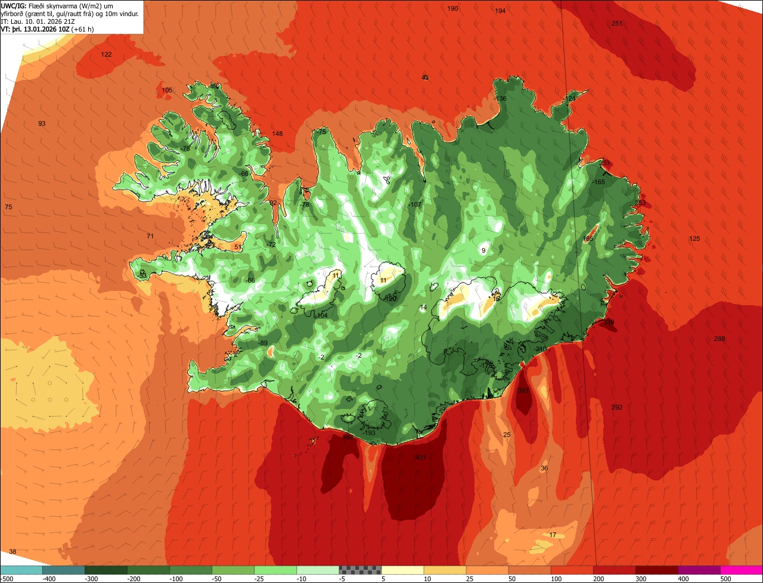Click the checkered -5 to 5 legend swatch

pos(360,570)
